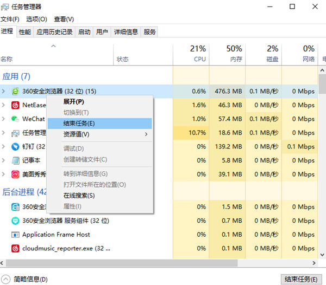Open the 选项(O) menu
The width and height of the screenshot is (326, 285).
[x=36, y=19]
